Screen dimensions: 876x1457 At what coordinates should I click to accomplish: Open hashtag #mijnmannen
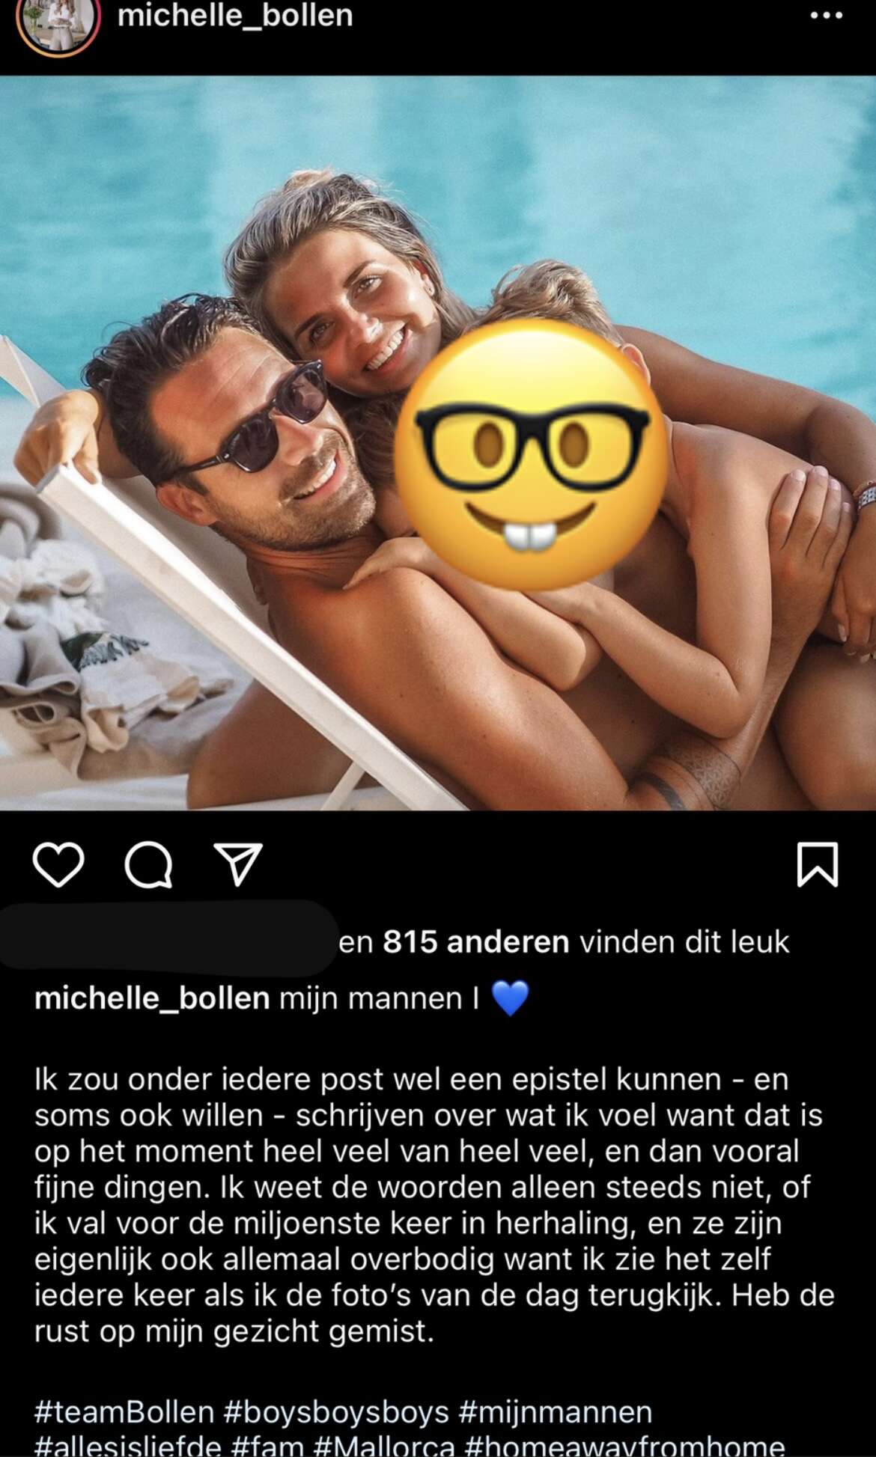click(x=555, y=1412)
